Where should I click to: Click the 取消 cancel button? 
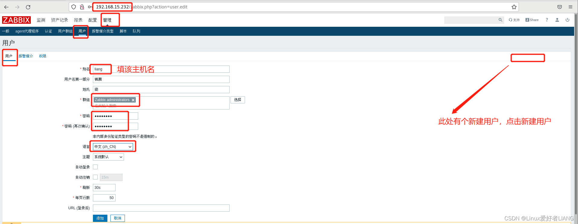118,218
